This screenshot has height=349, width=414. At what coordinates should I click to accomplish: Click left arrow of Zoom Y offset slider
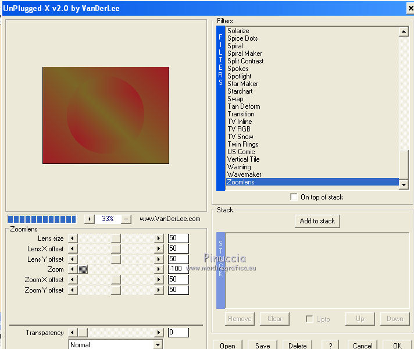pyautogui.click(x=73, y=290)
